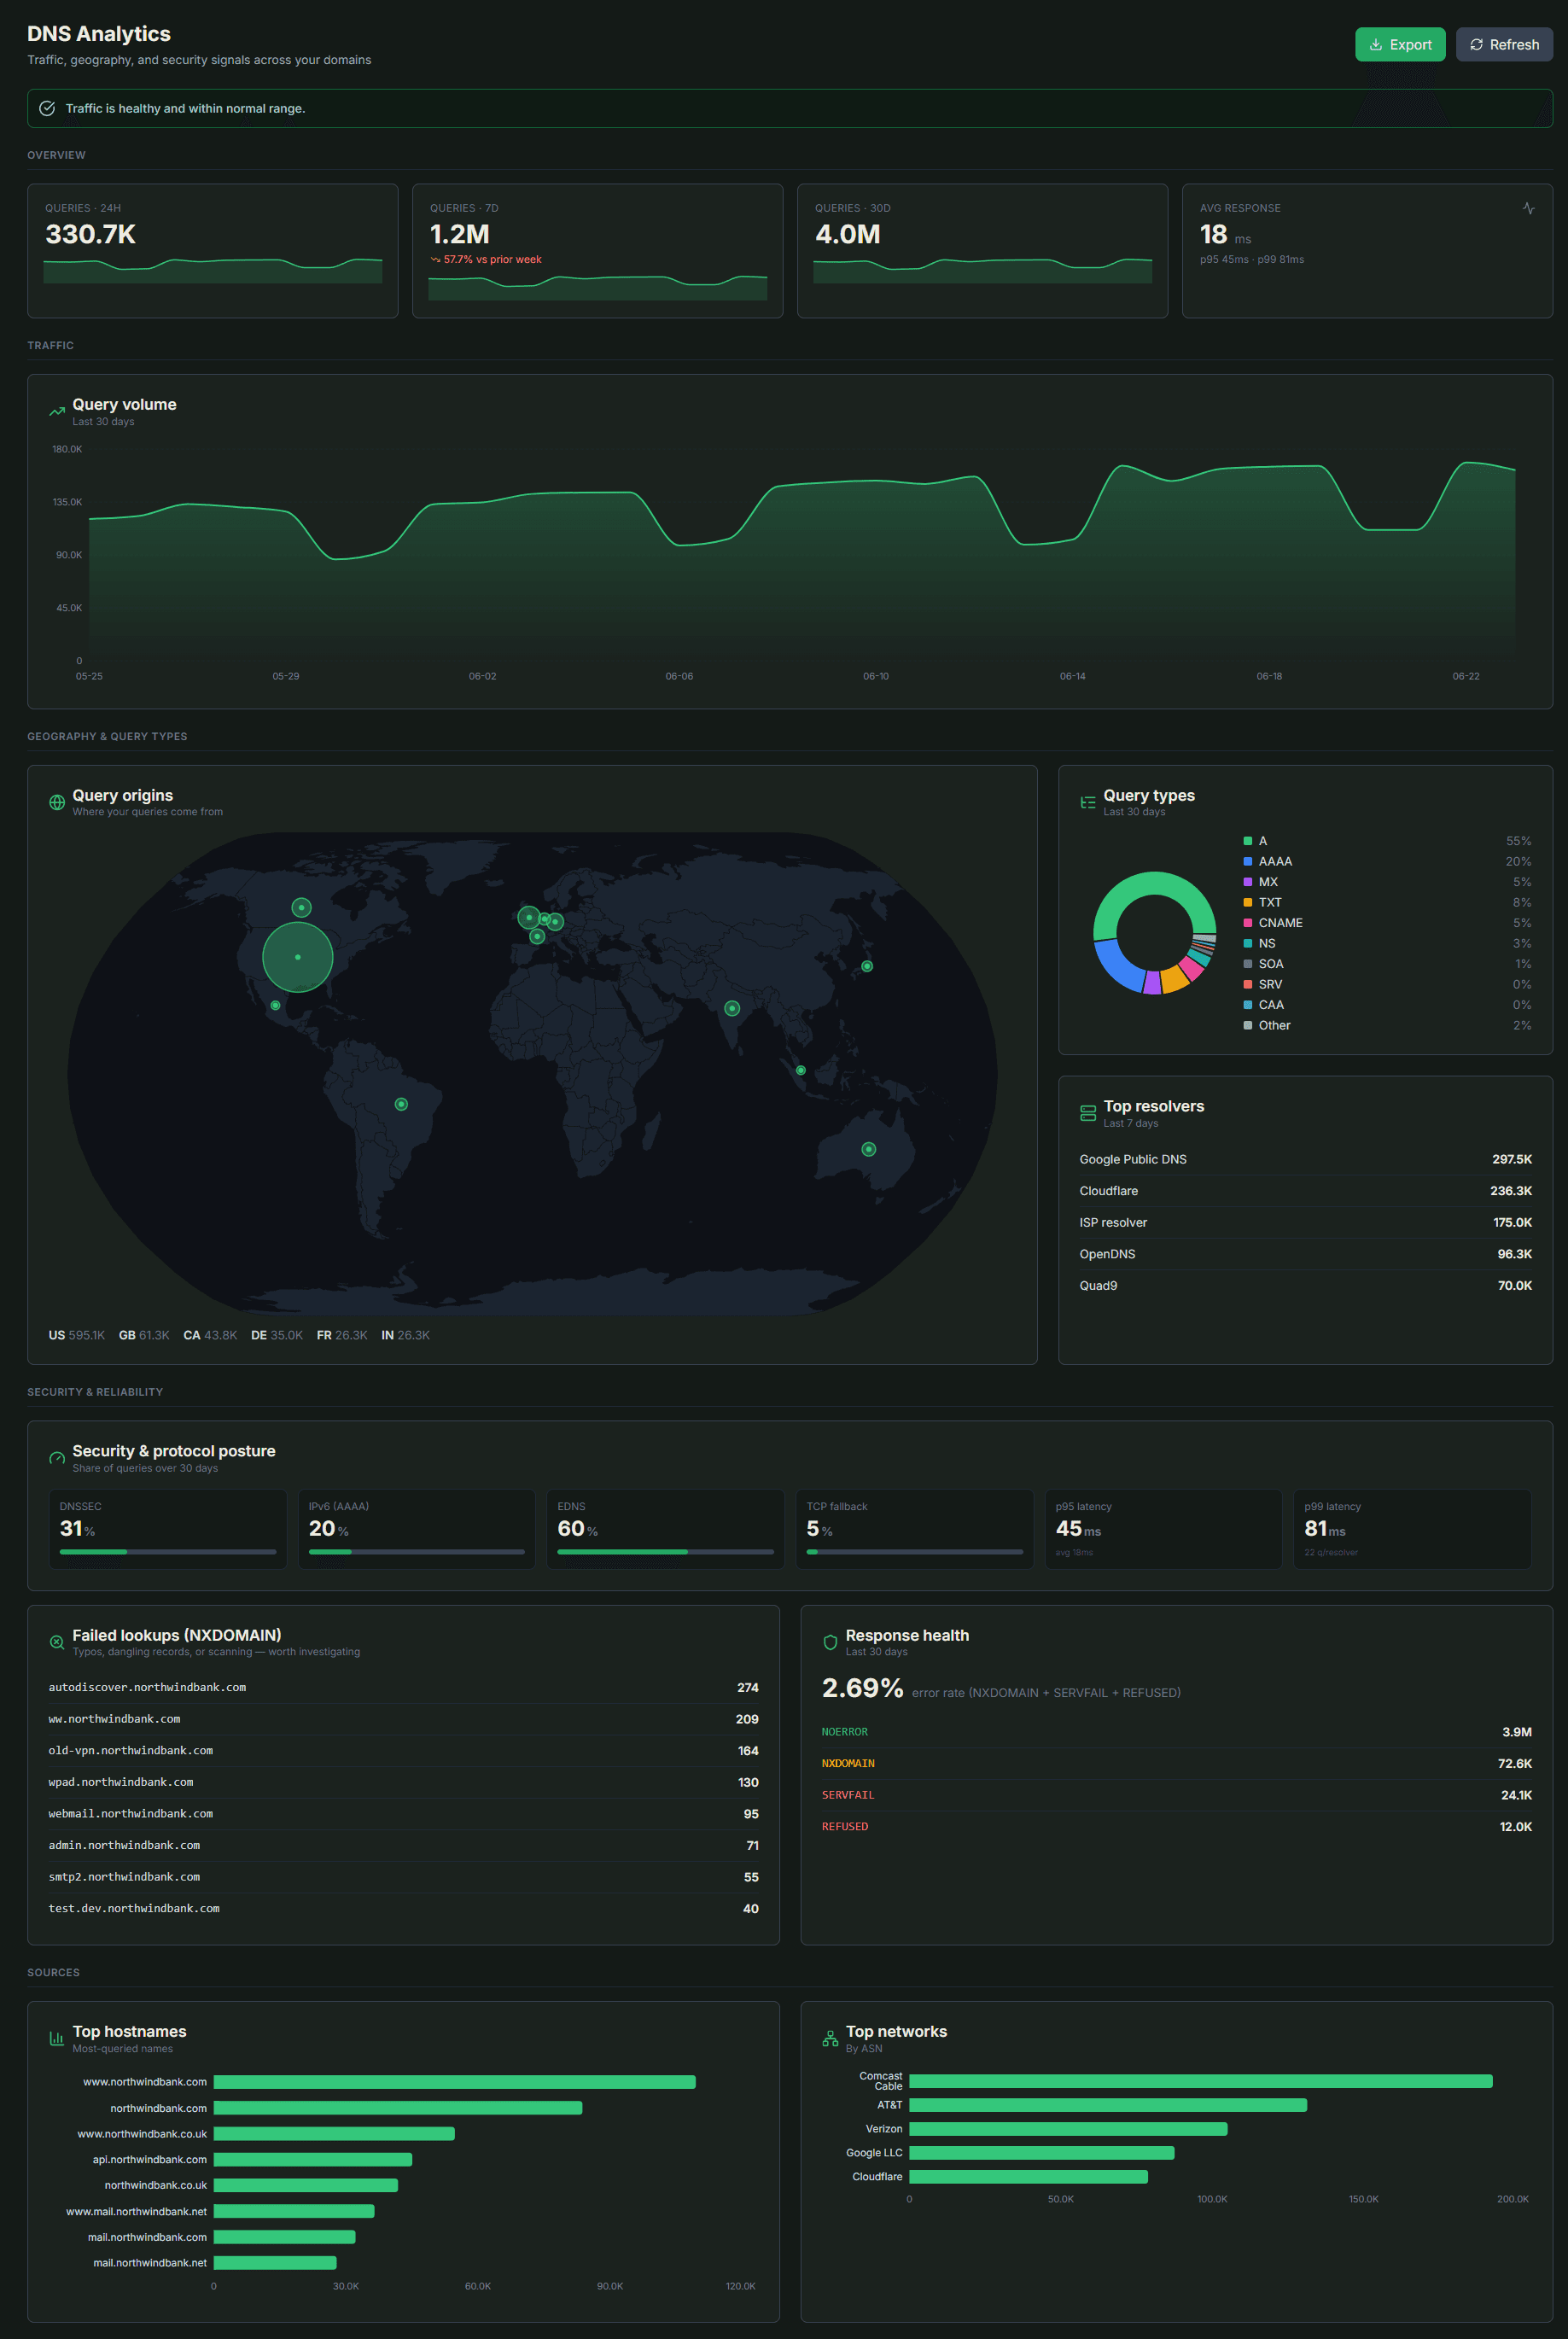This screenshot has height=2339, width=1568.
Task: Click the blue AAAA legend swatch
Action: 1247,861
